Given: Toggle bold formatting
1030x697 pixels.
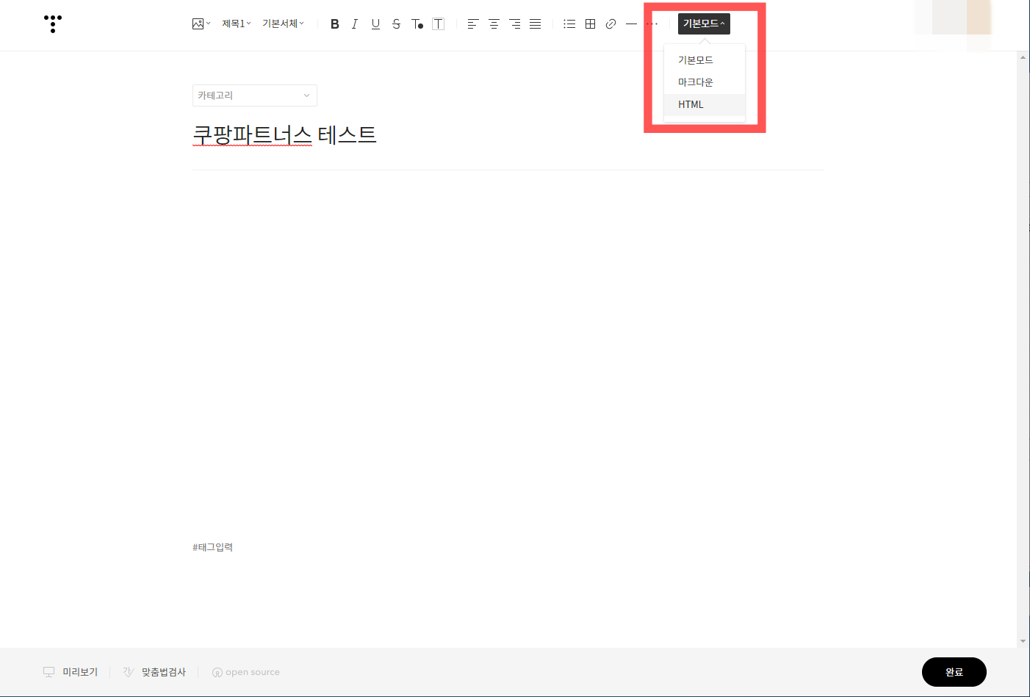Looking at the screenshot, I should click(x=334, y=24).
